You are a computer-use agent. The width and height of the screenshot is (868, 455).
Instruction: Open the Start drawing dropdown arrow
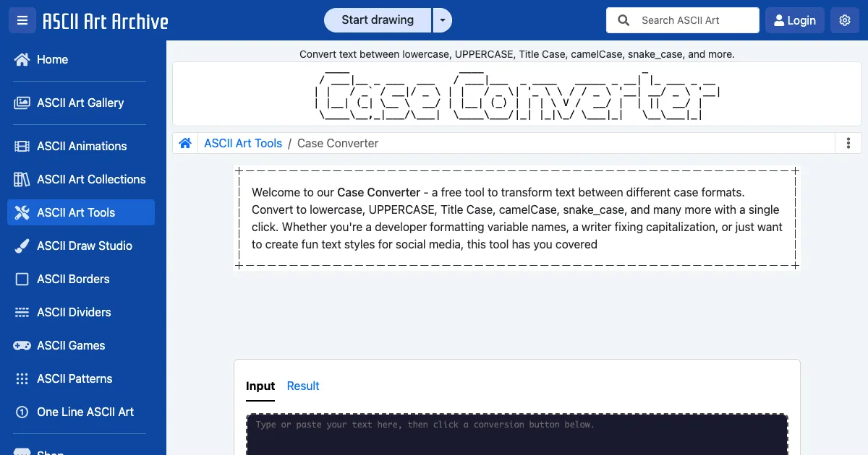pos(442,20)
